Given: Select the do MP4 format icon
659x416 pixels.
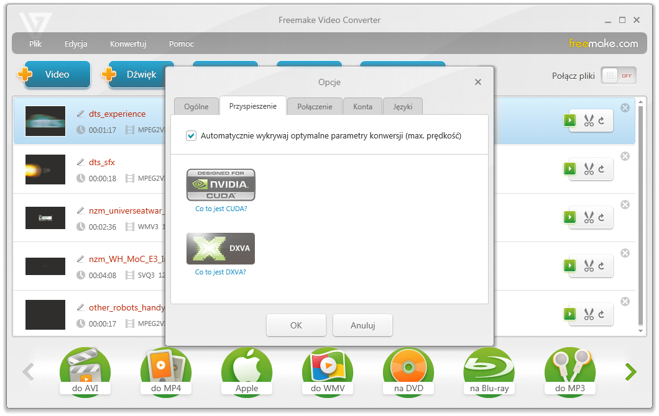Looking at the screenshot, I should pos(166,372).
